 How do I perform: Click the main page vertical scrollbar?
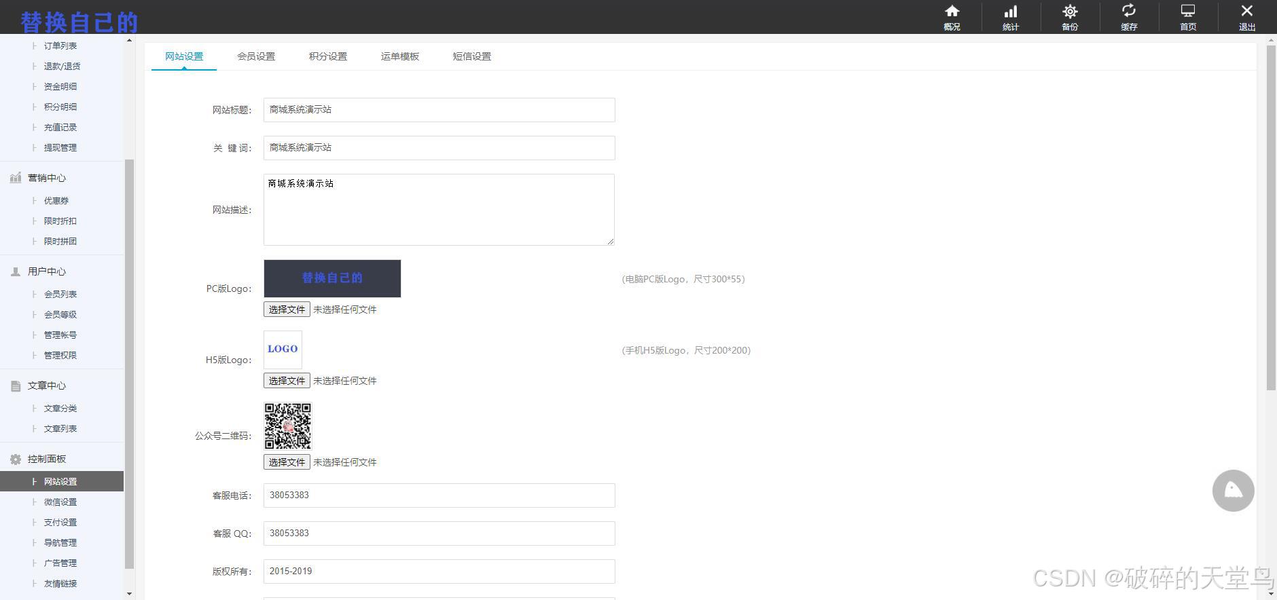[x=1271, y=217]
